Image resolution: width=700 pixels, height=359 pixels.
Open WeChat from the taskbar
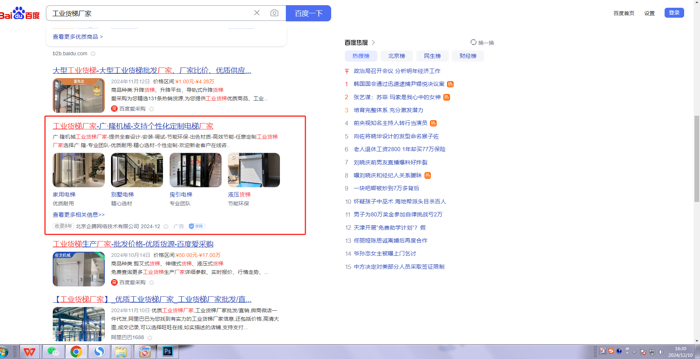53,352
